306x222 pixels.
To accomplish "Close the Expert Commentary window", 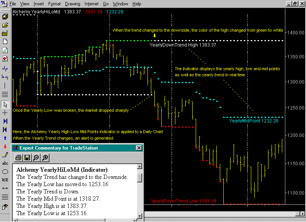I will click(139, 148).
